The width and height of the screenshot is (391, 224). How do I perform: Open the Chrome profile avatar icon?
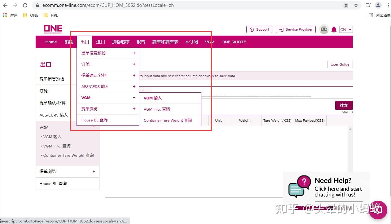(378, 5)
